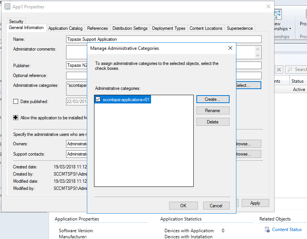The image size is (307, 239).
Task: Switch to the Deployment Types tab
Action: click(x=168, y=28)
